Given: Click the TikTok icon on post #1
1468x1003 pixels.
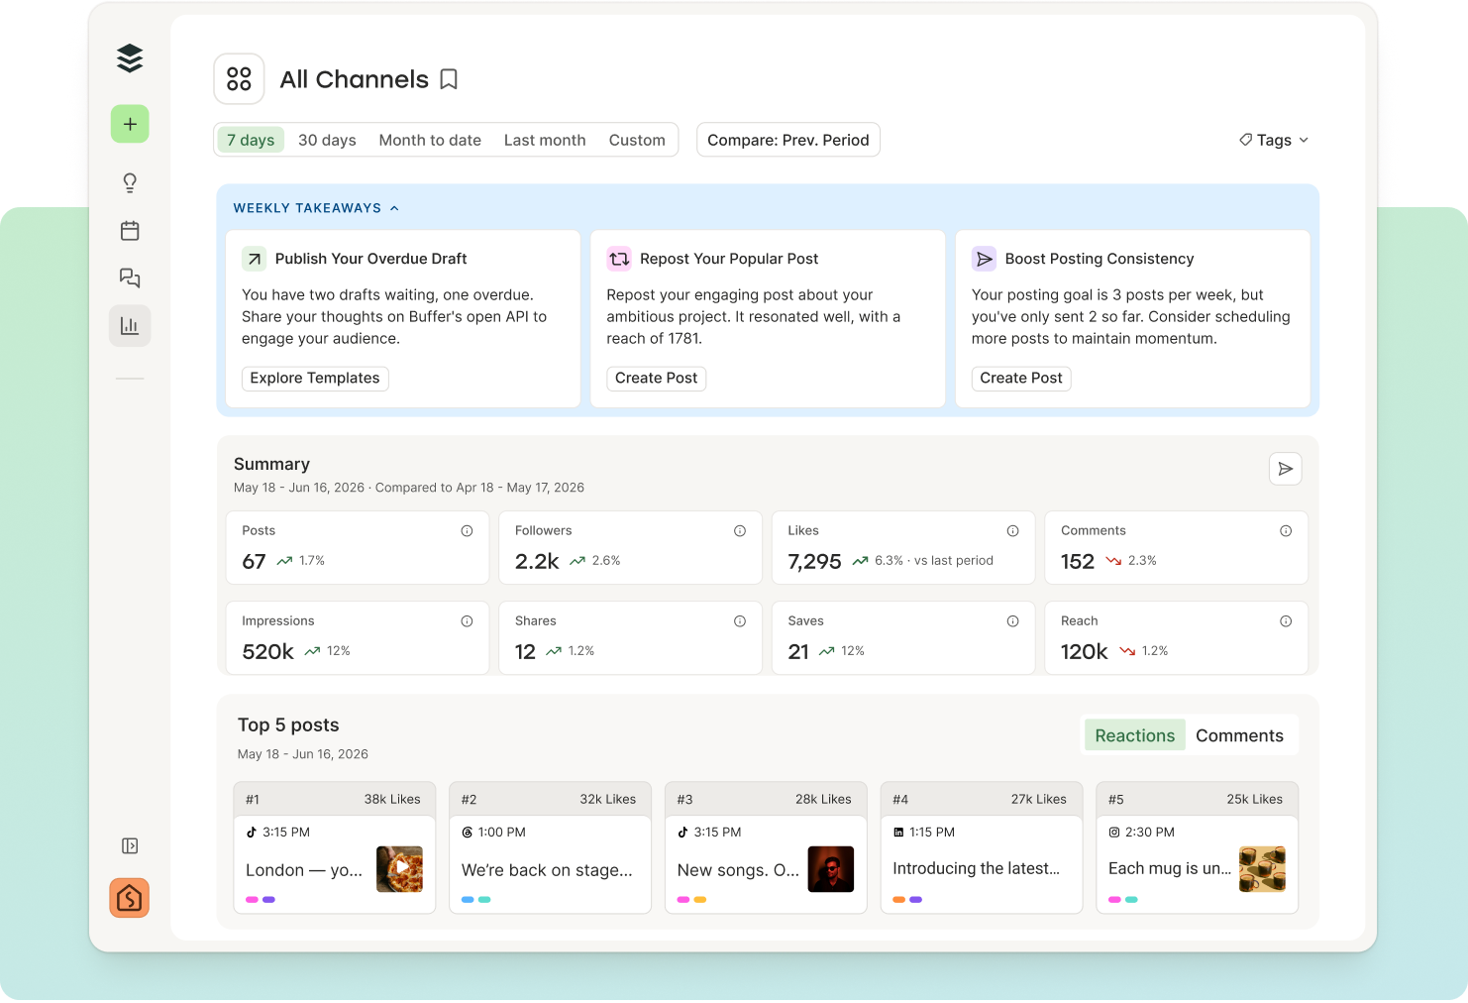Looking at the screenshot, I should click(252, 833).
